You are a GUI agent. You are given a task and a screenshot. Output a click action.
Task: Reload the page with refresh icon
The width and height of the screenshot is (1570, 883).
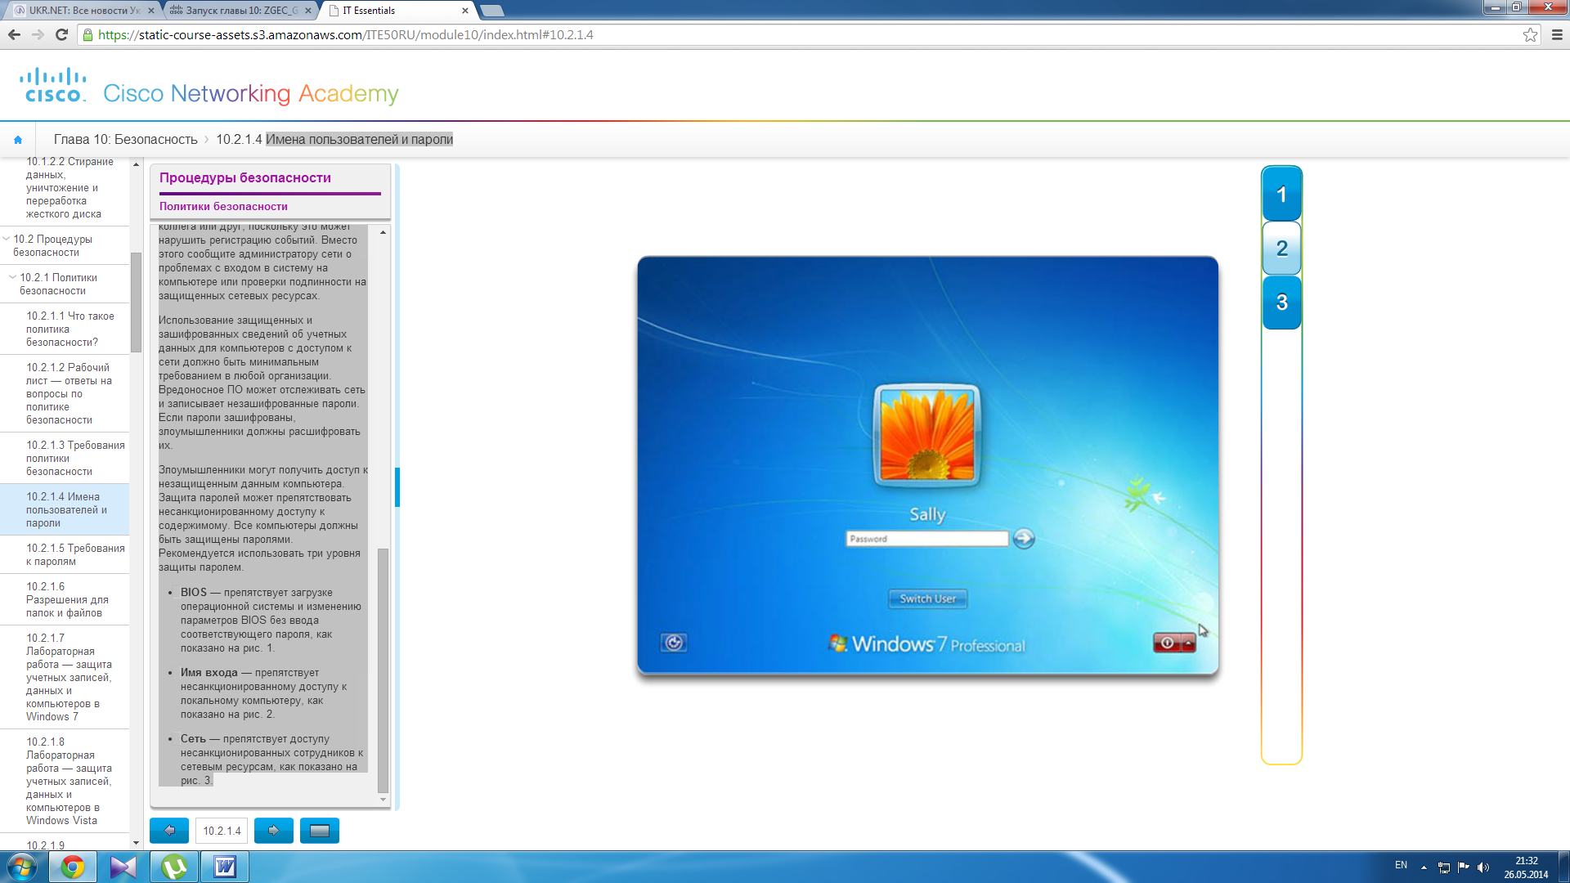(61, 34)
